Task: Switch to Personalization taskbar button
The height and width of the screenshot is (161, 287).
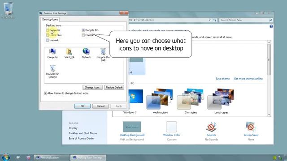Action: 52,157
